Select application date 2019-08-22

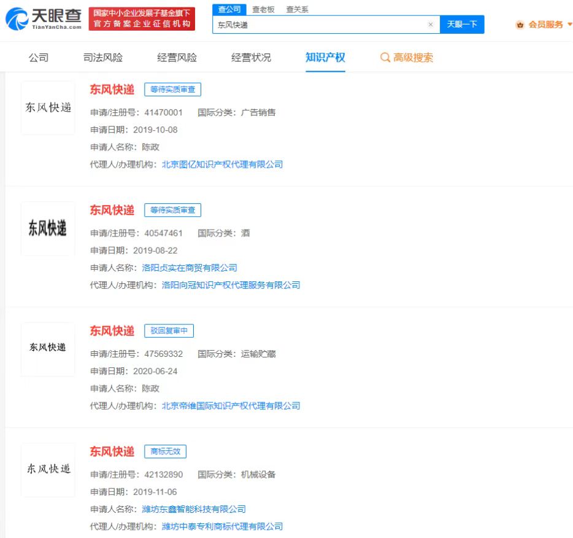click(x=155, y=251)
